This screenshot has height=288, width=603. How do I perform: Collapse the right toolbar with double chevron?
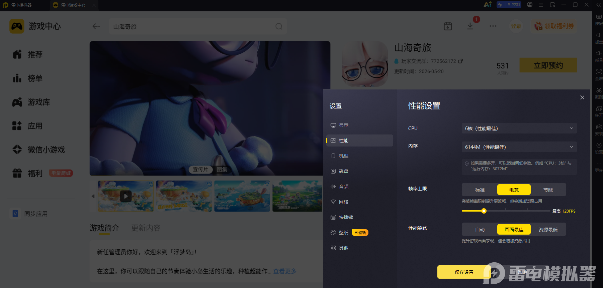click(599, 5)
